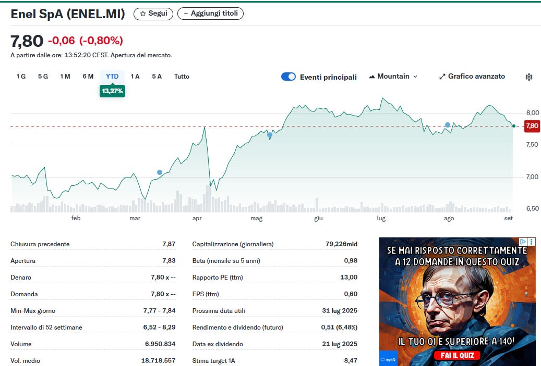Viewport: 541px width, 366px height.
Task: Open the ad options menu dots
Action: coord(531,242)
